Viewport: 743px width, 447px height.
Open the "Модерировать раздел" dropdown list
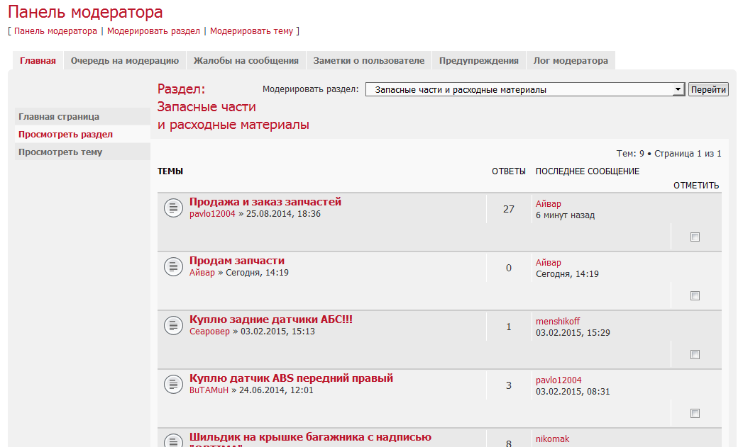pos(525,90)
